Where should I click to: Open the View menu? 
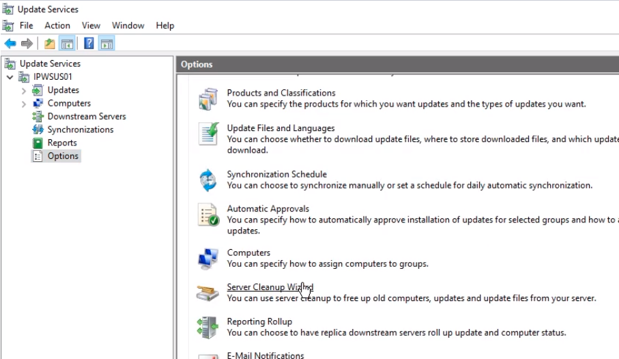[x=91, y=25]
